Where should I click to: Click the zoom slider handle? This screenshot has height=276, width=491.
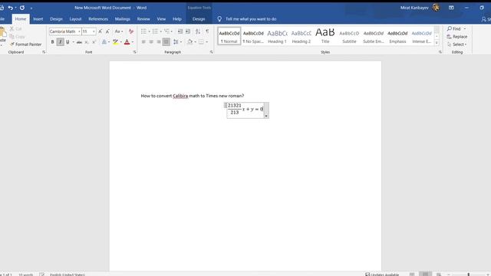(469, 274)
